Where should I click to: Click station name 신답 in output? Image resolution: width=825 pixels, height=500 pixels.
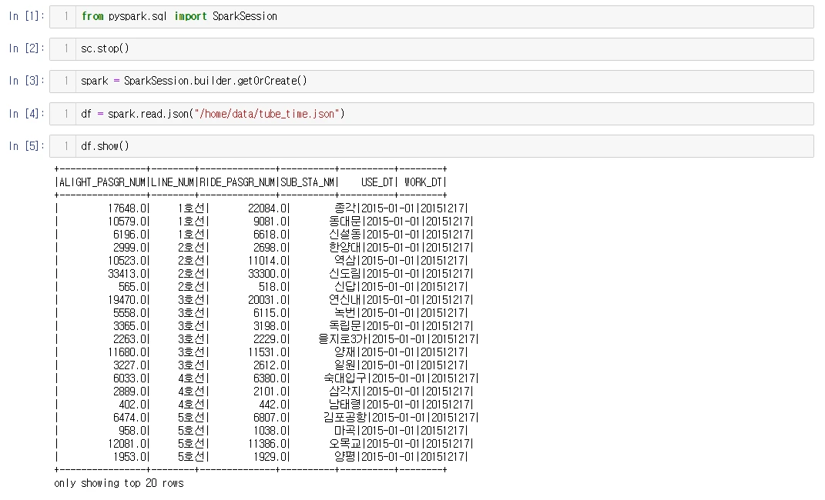(345, 287)
